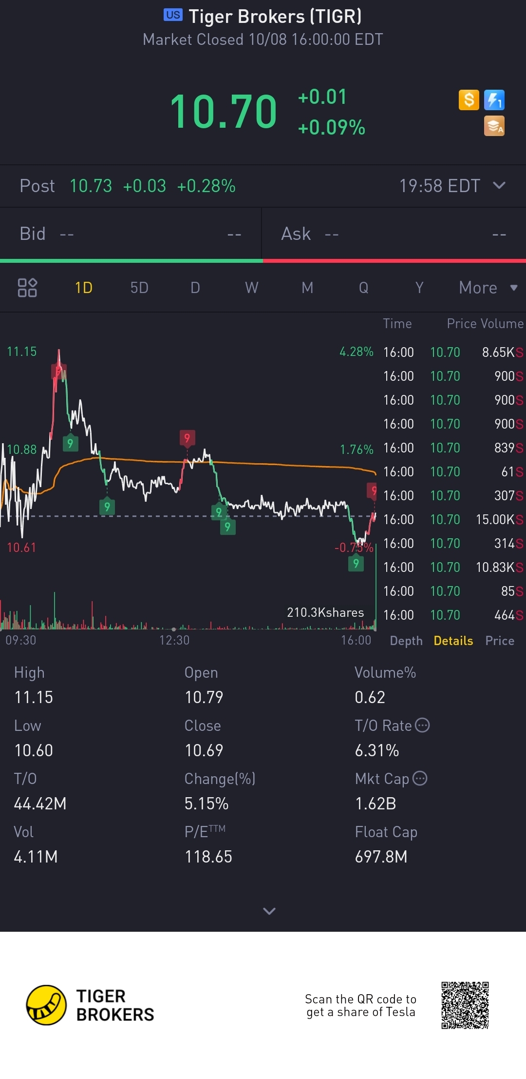The image size is (526, 1079).
Task: Select the 10.83K volume trade row
Action: [453, 567]
